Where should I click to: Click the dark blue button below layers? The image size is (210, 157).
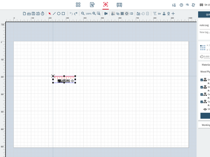tap(205, 116)
